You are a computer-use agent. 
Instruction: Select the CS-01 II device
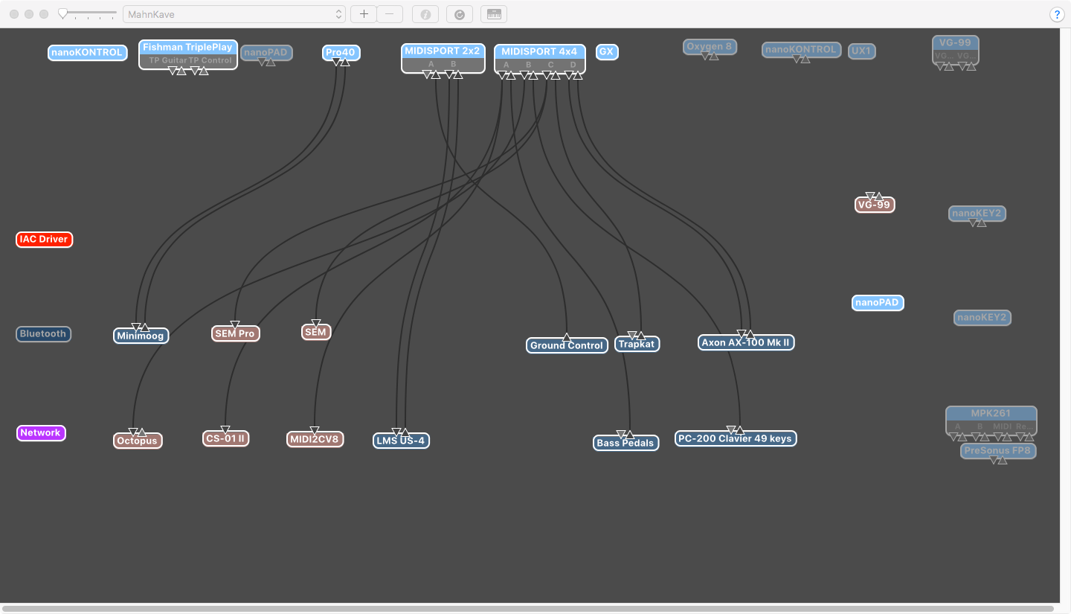[225, 438]
